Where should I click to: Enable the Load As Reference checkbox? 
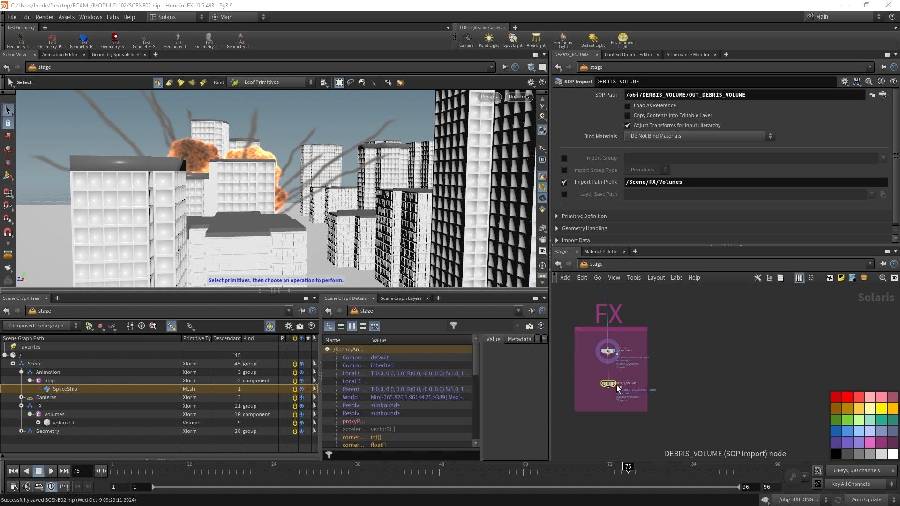[x=628, y=105]
